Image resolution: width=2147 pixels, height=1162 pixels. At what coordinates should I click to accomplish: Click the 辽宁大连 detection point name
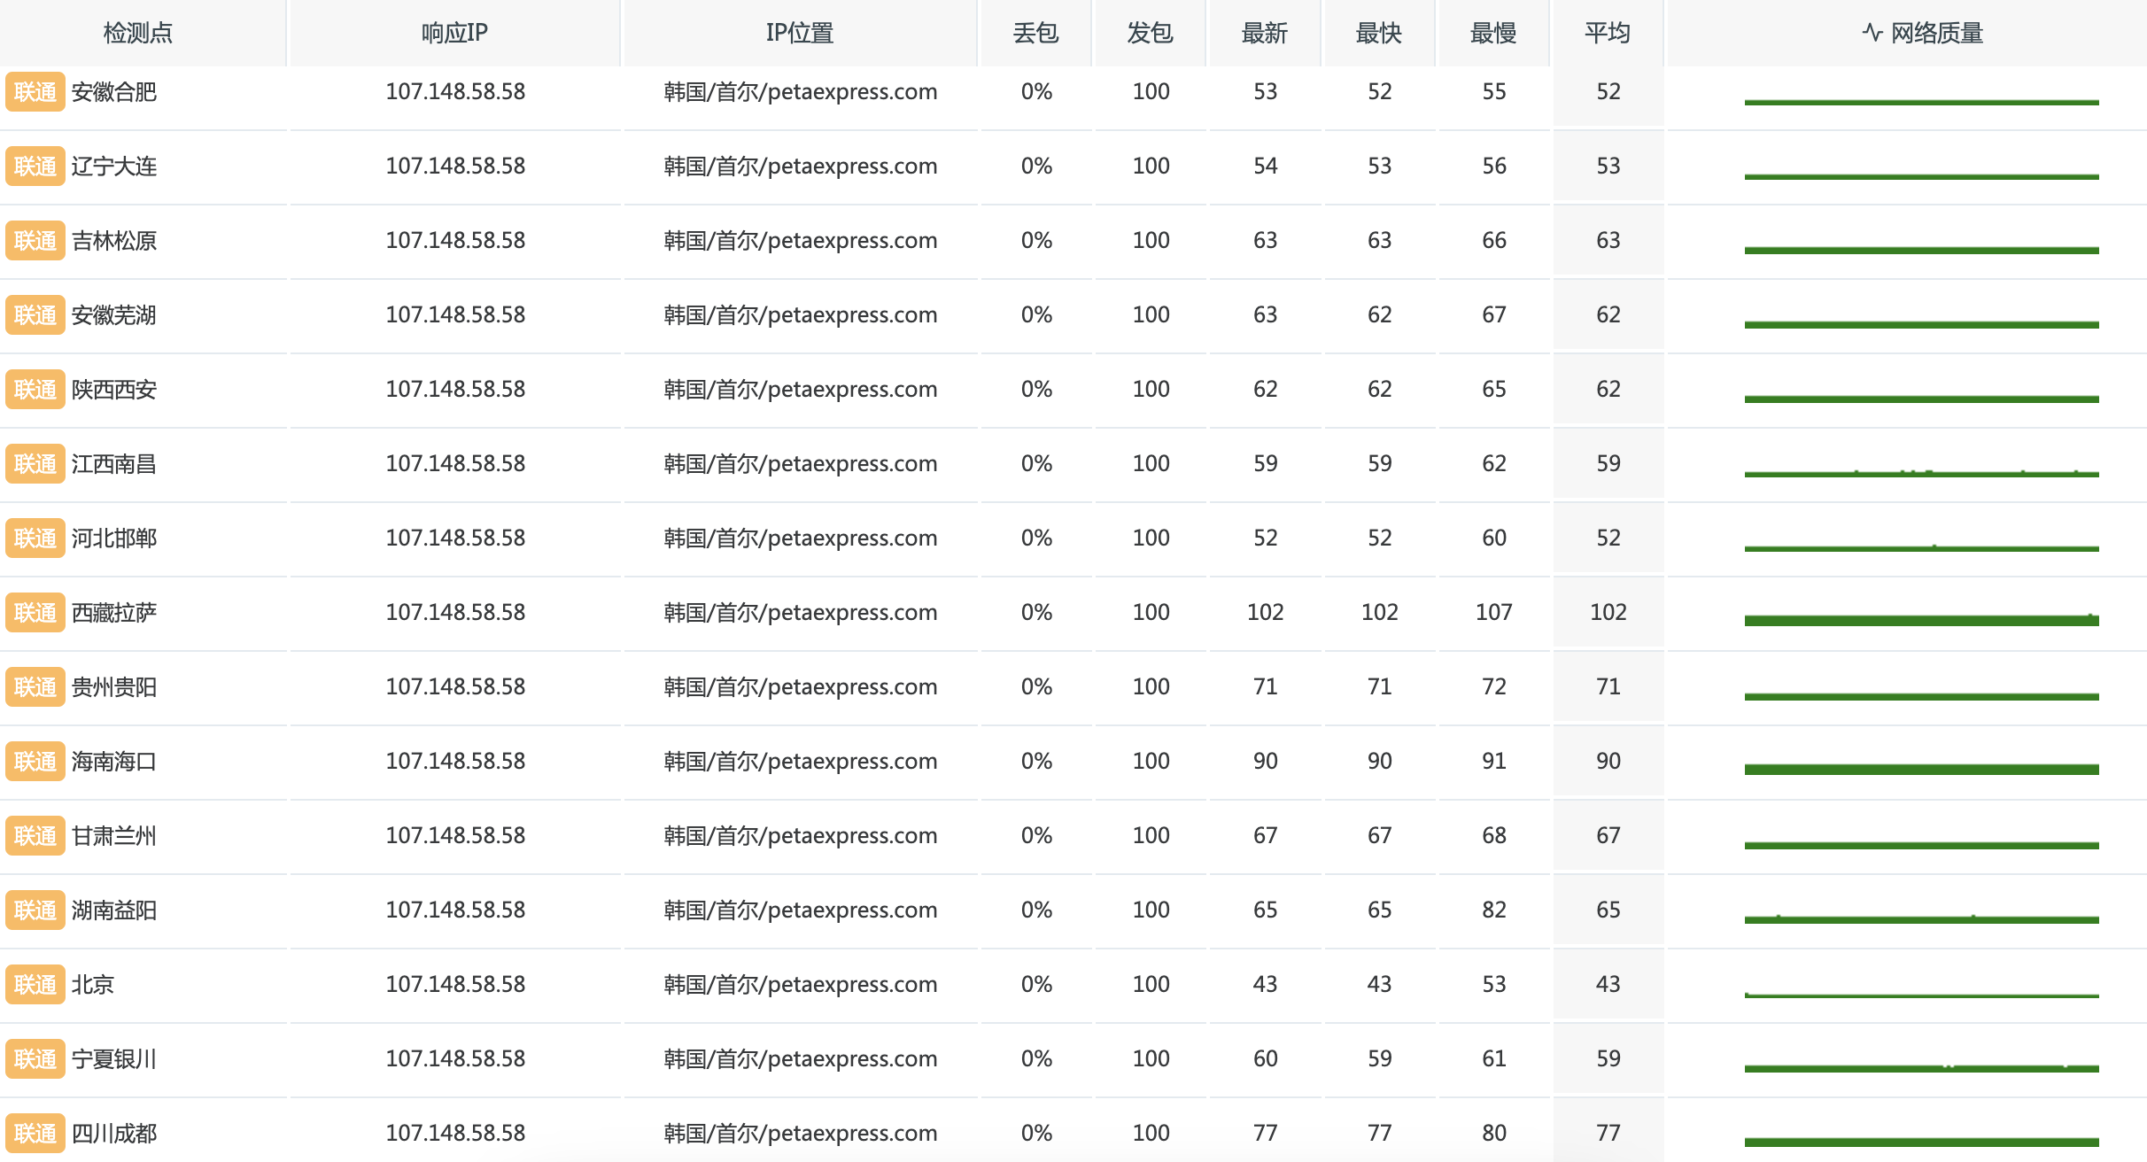point(114,167)
